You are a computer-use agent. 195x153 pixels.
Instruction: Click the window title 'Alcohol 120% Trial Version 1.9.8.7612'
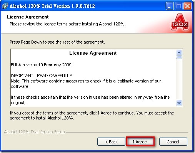point(52,6)
